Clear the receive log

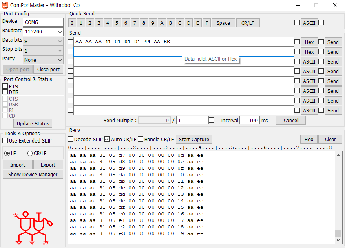[x=330, y=140]
